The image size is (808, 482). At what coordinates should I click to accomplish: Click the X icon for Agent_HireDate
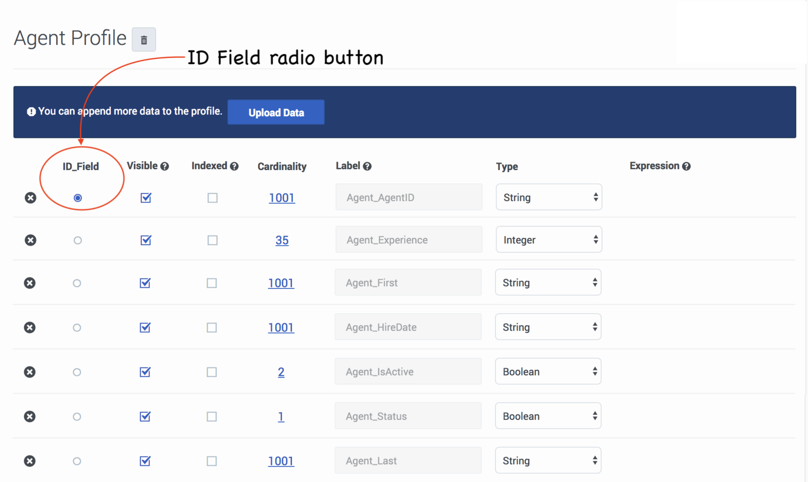pyautogui.click(x=30, y=327)
